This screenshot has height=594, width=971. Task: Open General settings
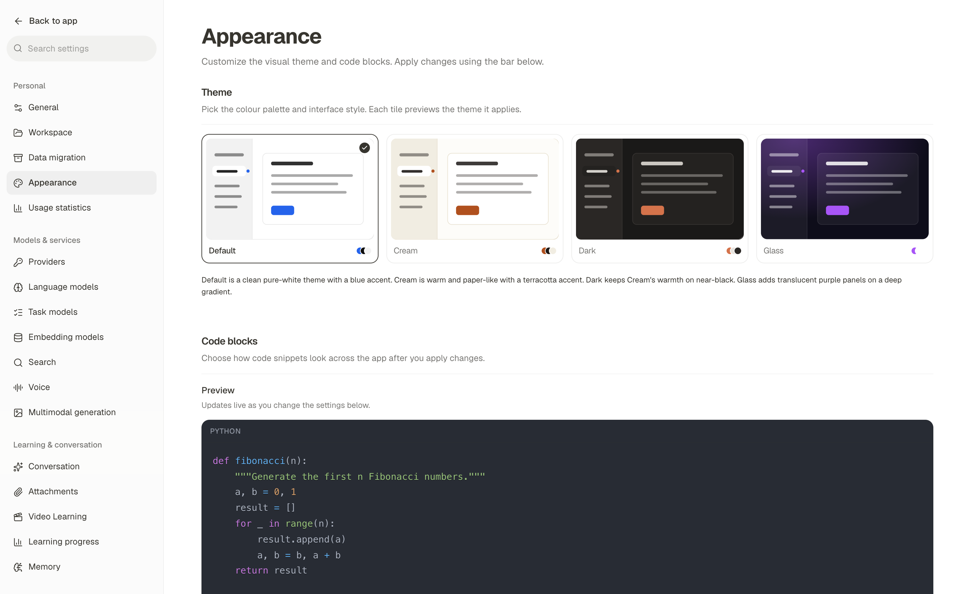[82, 108]
